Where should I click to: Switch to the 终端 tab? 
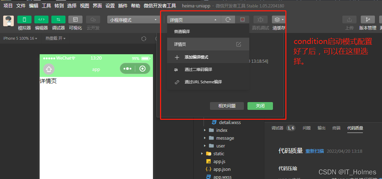[x=336, y=128]
